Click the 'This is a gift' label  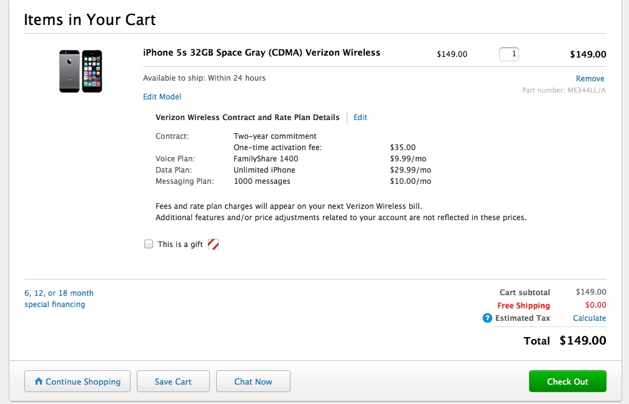click(x=180, y=245)
